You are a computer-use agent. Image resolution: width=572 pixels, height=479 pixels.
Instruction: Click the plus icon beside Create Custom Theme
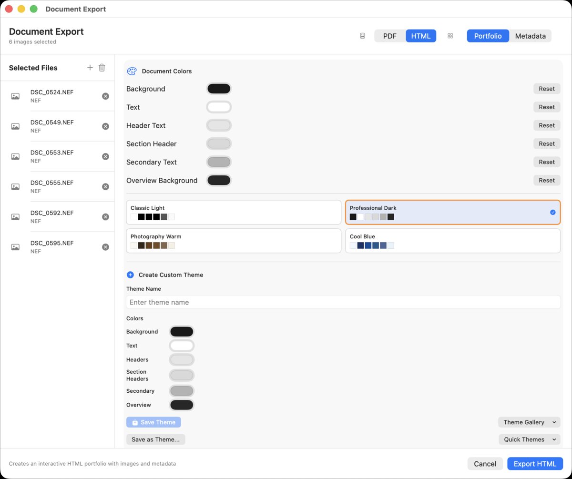pyautogui.click(x=130, y=275)
